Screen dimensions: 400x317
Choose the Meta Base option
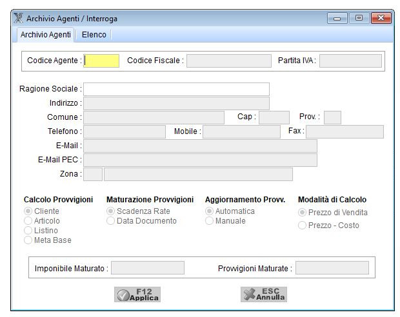(x=28, y=240)
